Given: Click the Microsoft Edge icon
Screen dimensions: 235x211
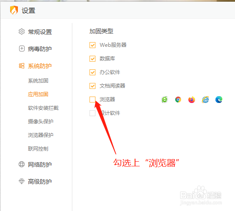Looking at the screenshot, I should 219,100.
